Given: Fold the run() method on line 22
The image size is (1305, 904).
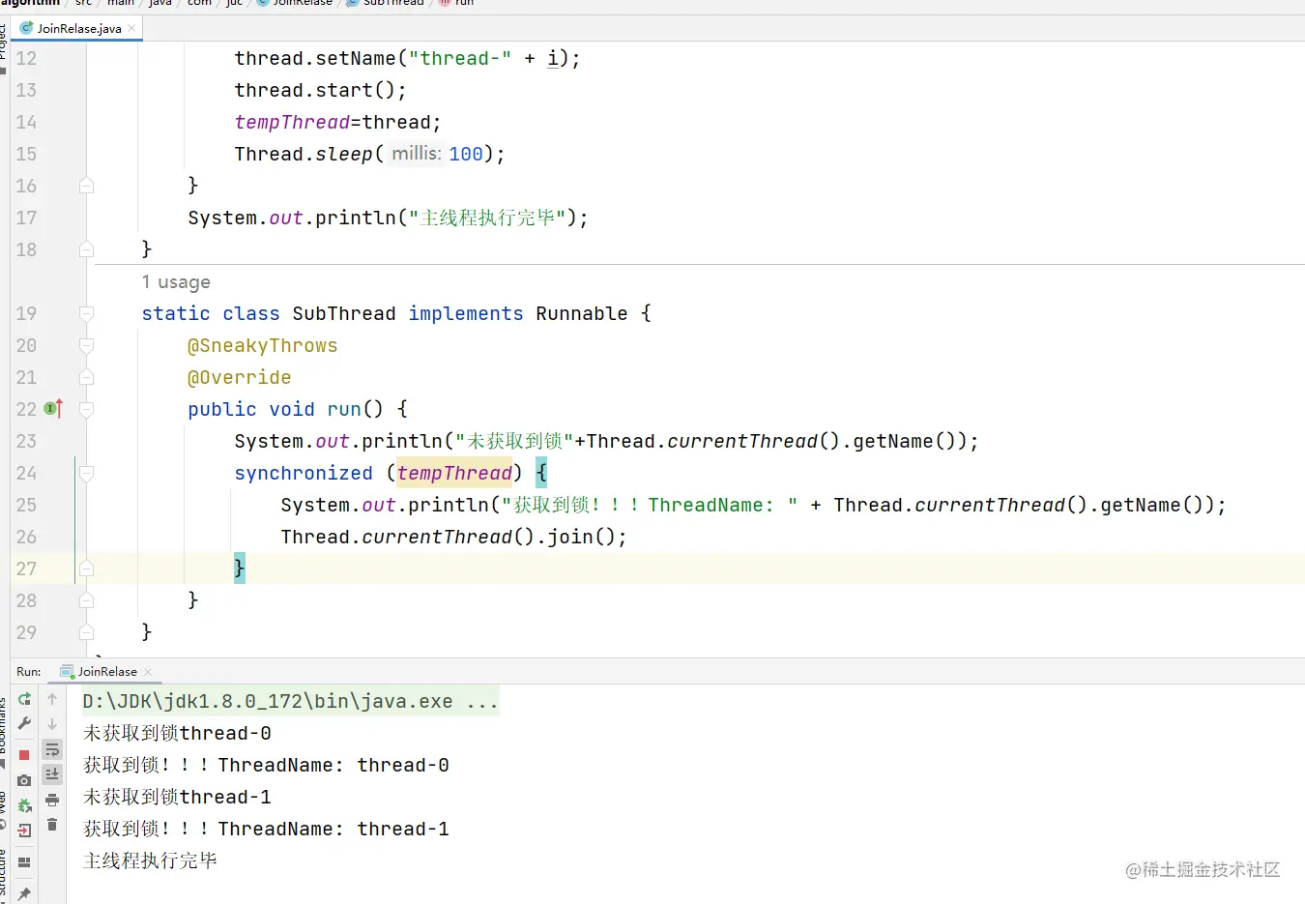Looking at the screenshot, I should pyautogui.click(x=86, y=409).
